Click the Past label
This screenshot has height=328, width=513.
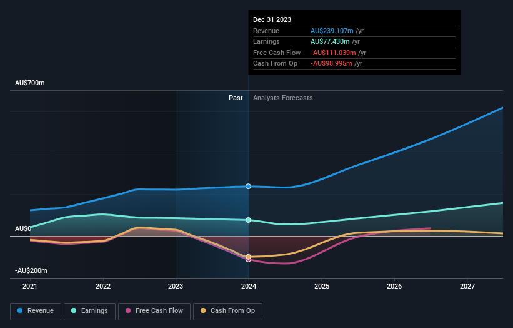236,98
